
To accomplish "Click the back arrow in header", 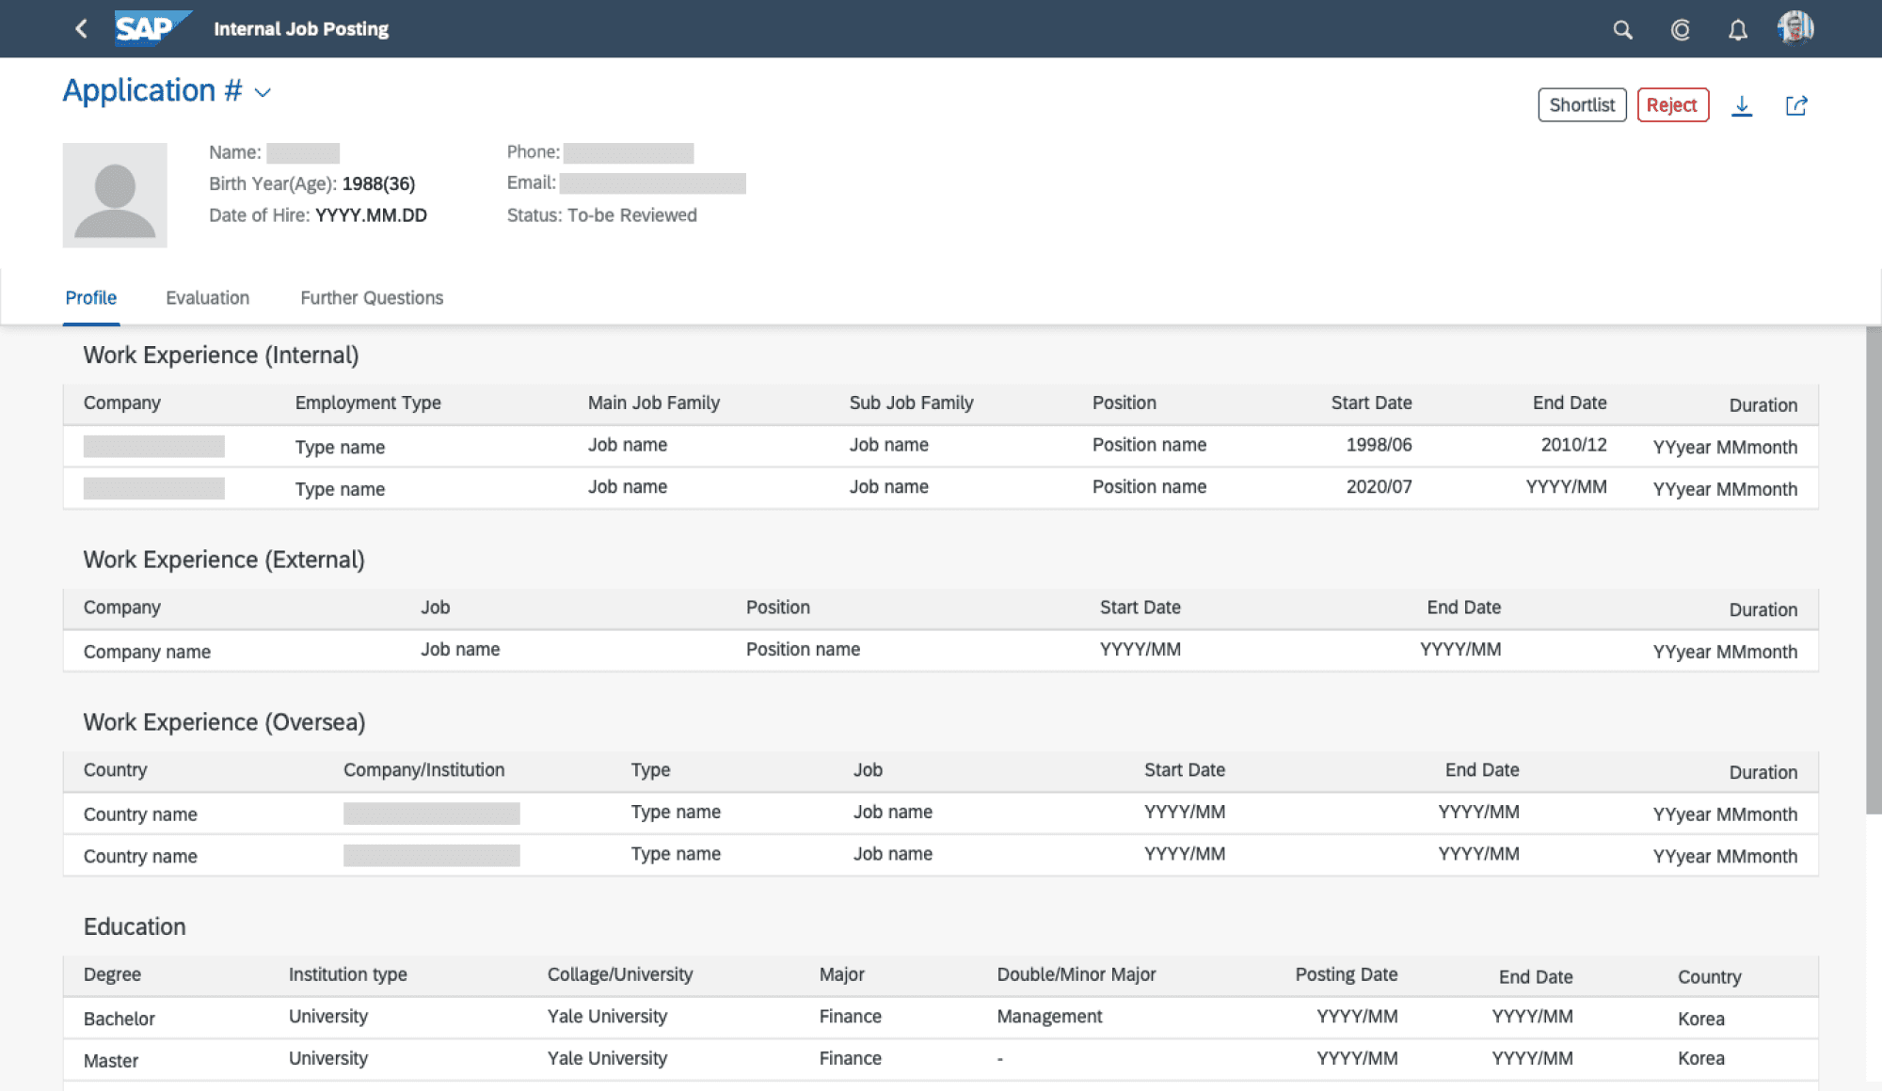I will click(81, 29).
